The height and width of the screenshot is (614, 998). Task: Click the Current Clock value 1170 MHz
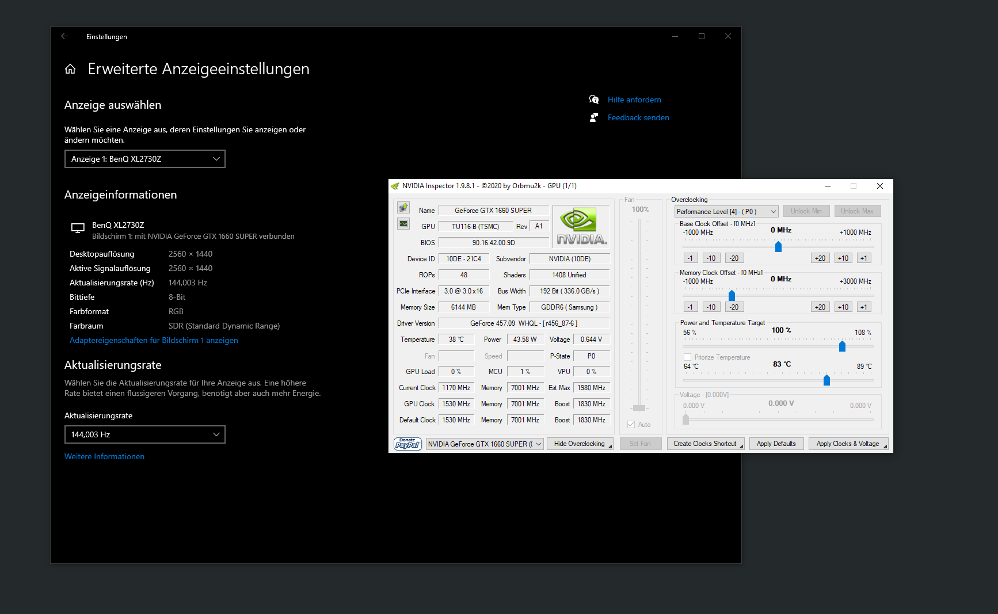[x=456, y=388]
